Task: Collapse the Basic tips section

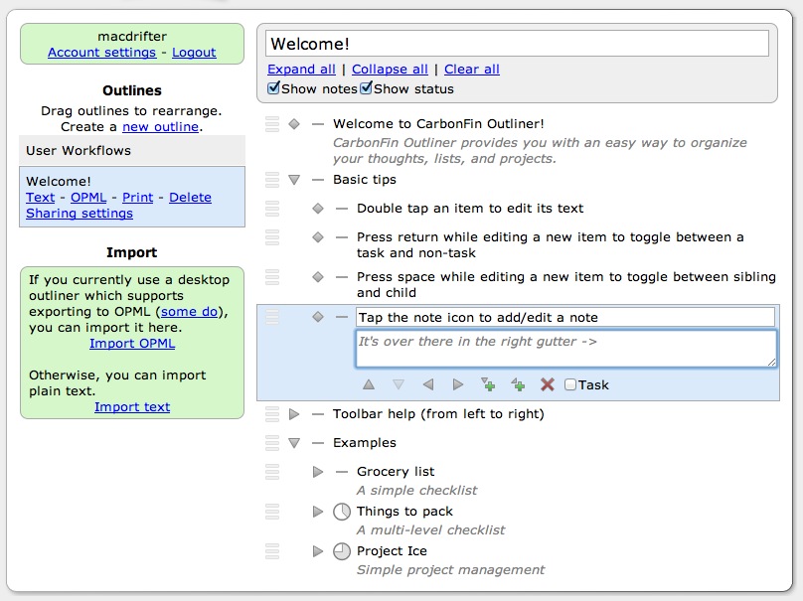Action: pyautogui.click(x=294, y=180)
